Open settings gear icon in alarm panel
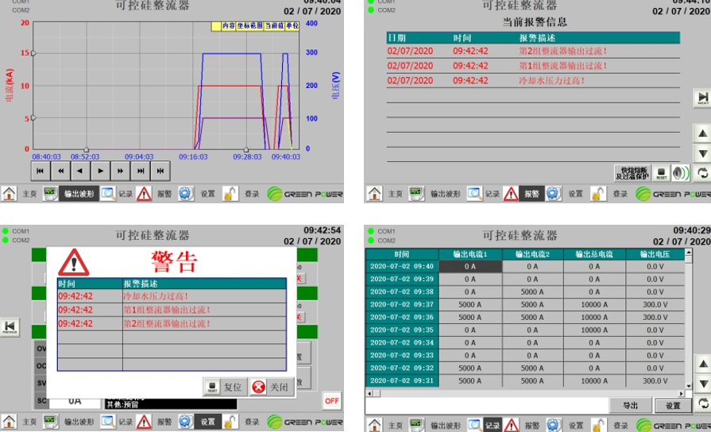The image size is (711, 432). click(553, 194)
